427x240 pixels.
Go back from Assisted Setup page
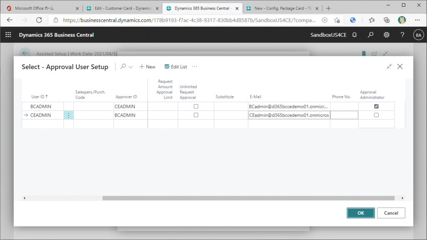[x=25, y=53]
